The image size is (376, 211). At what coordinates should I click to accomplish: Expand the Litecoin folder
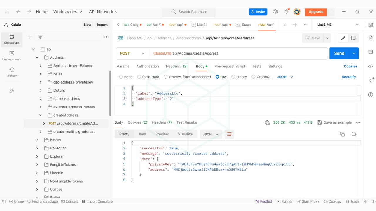click(x=37, y=173)
